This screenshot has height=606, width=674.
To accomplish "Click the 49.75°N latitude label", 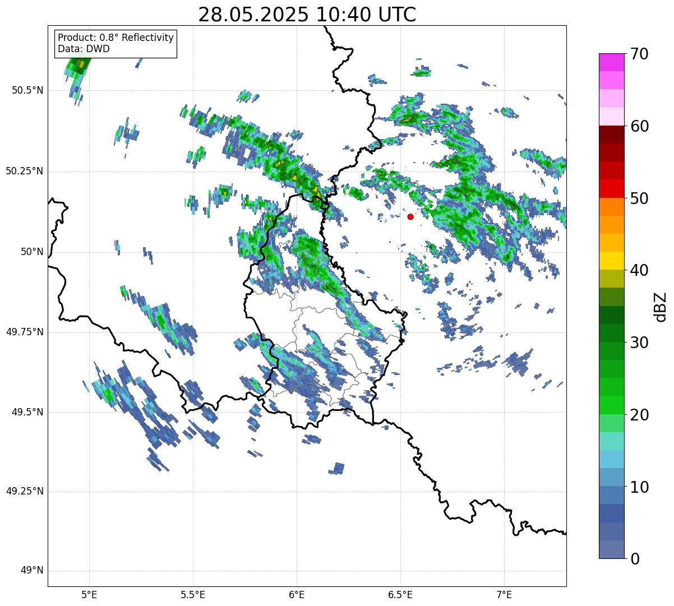I will point(25,332).
